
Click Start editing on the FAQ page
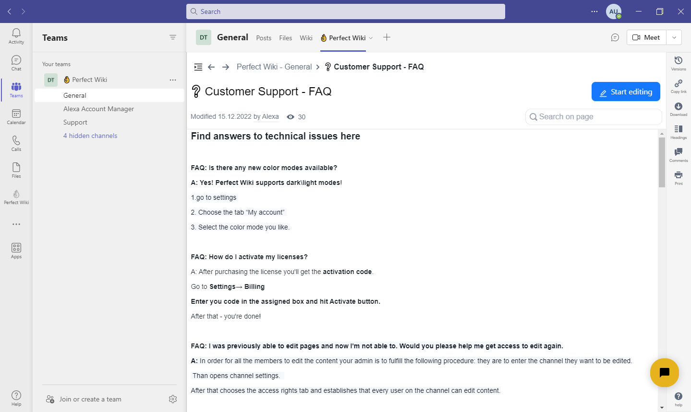pos(626,92)
